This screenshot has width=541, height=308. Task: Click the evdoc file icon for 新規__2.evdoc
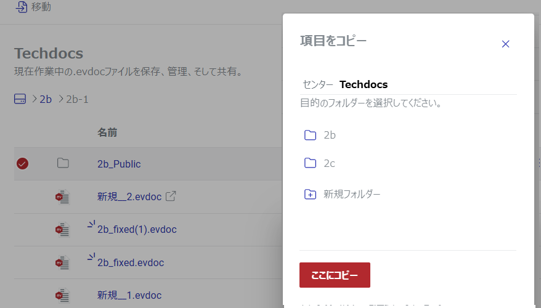pyautogui.click(x=63, y=197)
